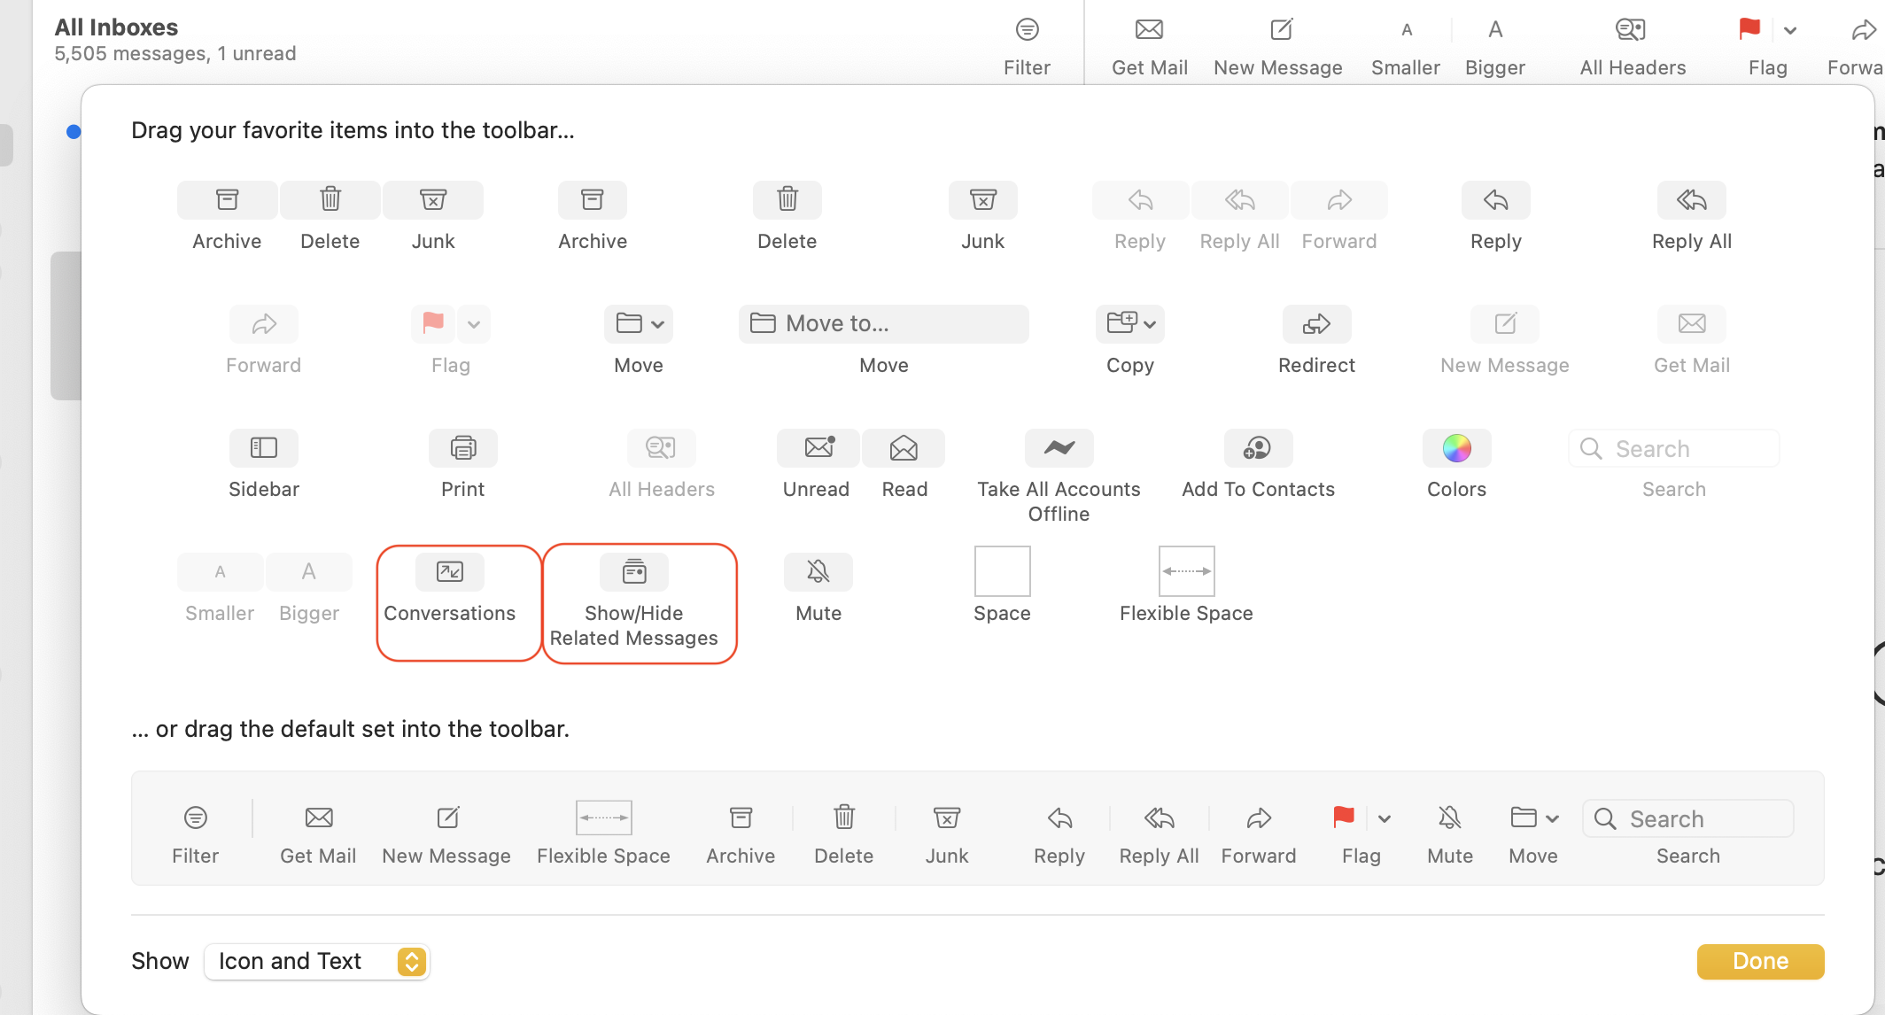Click the Mute icon in toolbar options

click(818, 572)
